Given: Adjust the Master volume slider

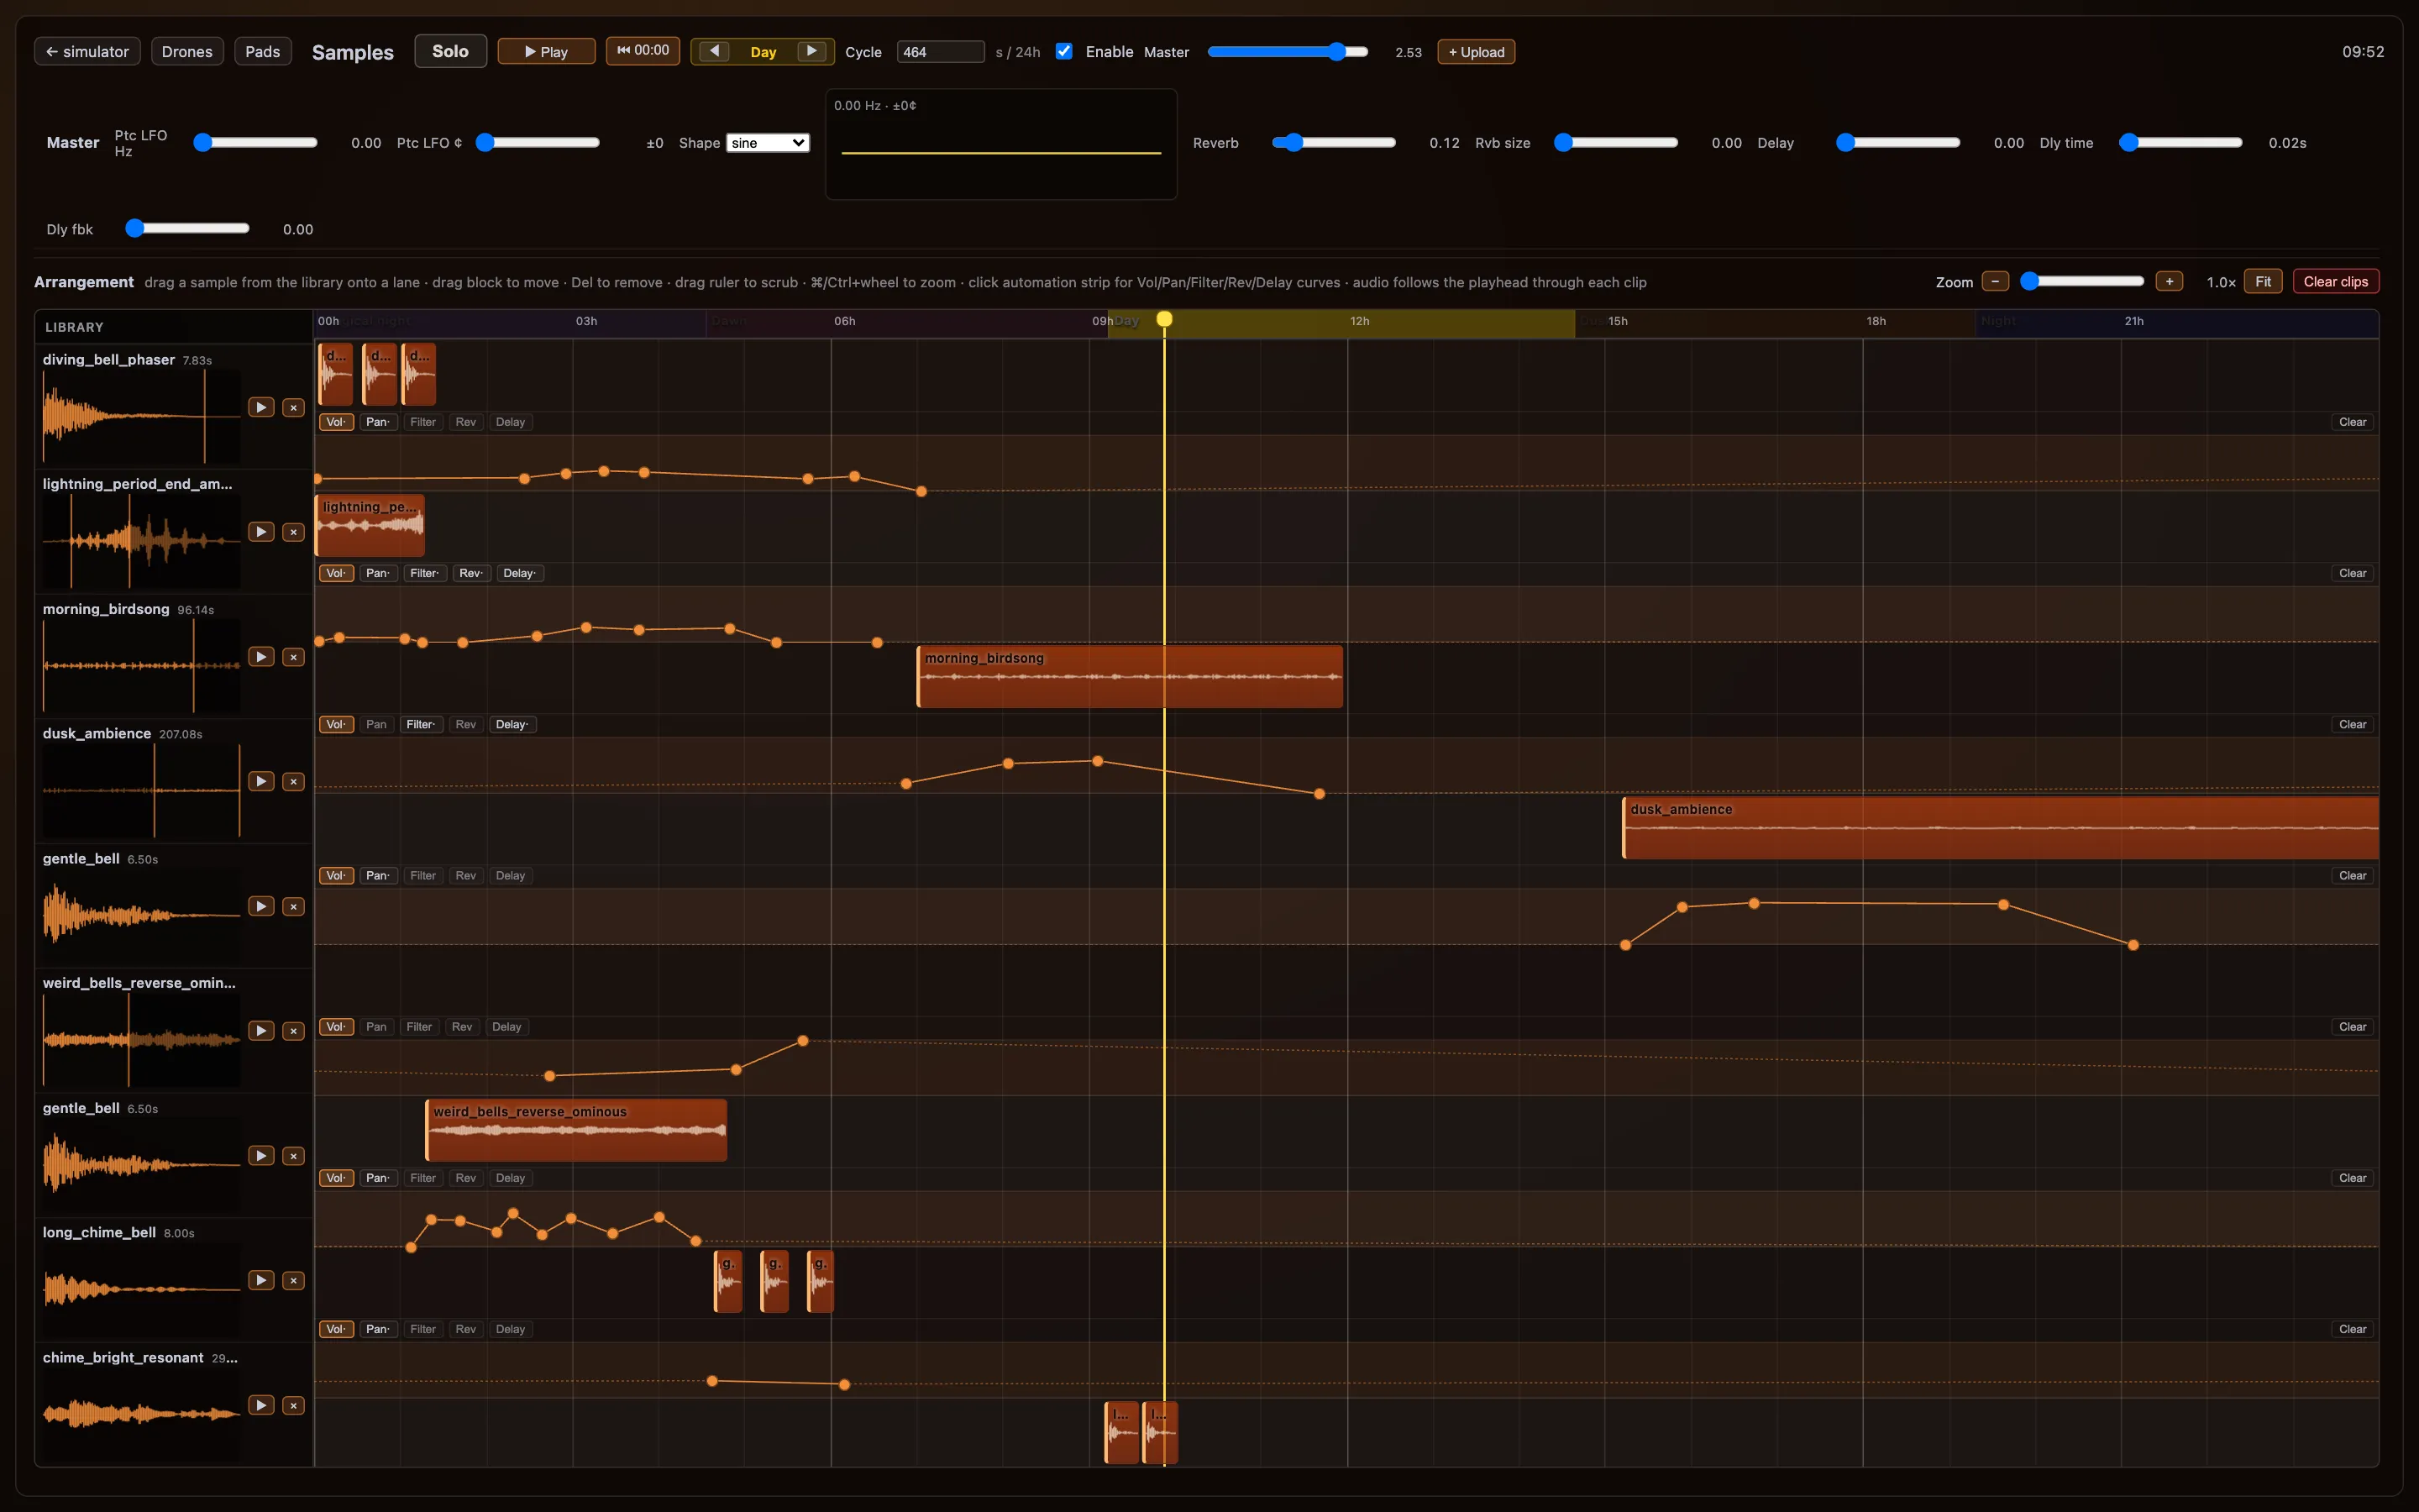Looking at the screenshot, I should click(x=1288, y=52).
